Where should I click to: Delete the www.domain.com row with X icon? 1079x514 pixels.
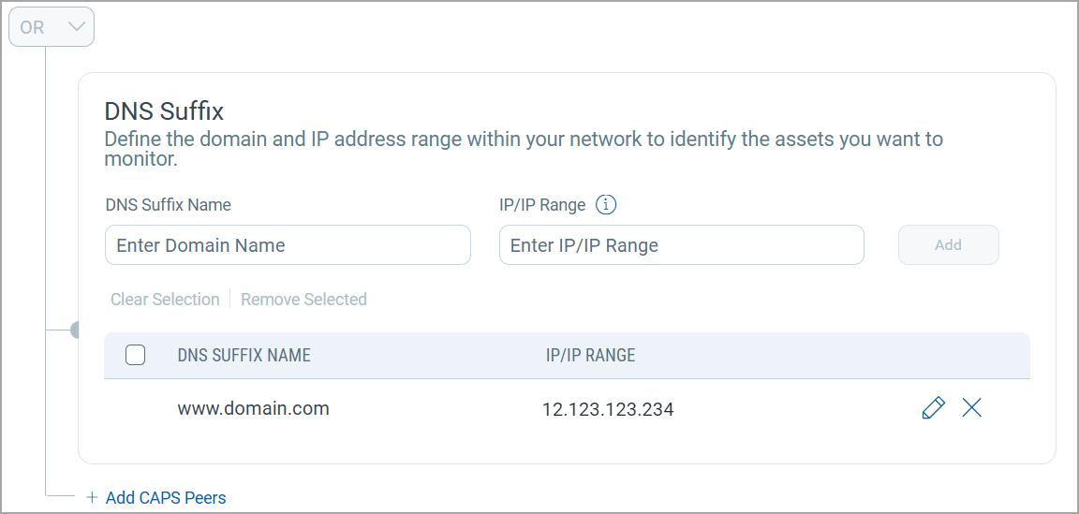coord(971,408)
